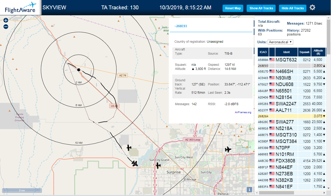
Task: Click US flag in FDX3808 row
Action: click(272, 161)
